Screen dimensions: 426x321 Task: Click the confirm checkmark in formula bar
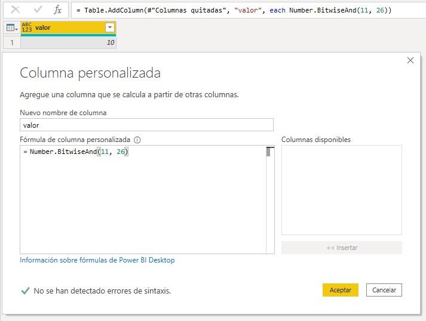38,10
